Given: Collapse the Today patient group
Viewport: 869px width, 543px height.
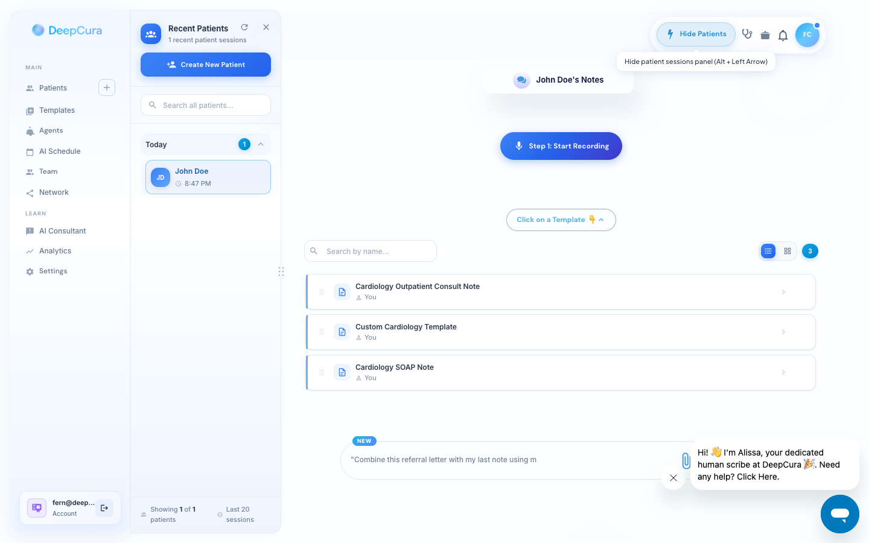Looking at the screenshot, I should [261, 144].
